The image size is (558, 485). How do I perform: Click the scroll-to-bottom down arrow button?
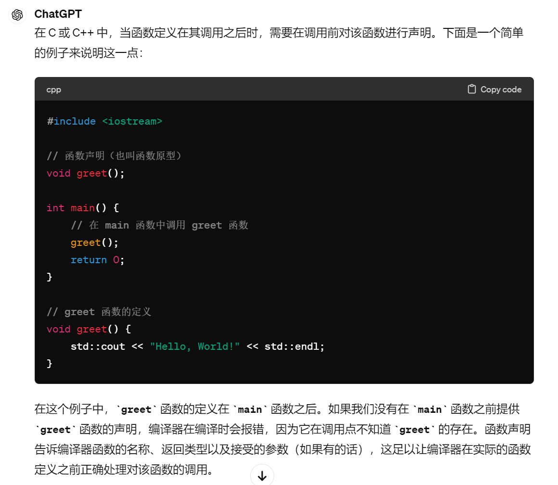coord(262,475)
